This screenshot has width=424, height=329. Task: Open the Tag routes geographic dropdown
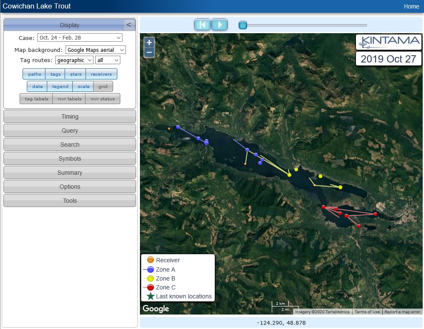pos(74,60)
